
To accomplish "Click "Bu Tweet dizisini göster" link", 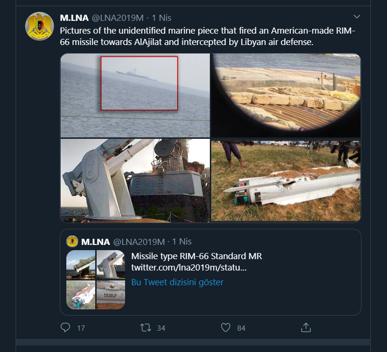I will 177,282.
